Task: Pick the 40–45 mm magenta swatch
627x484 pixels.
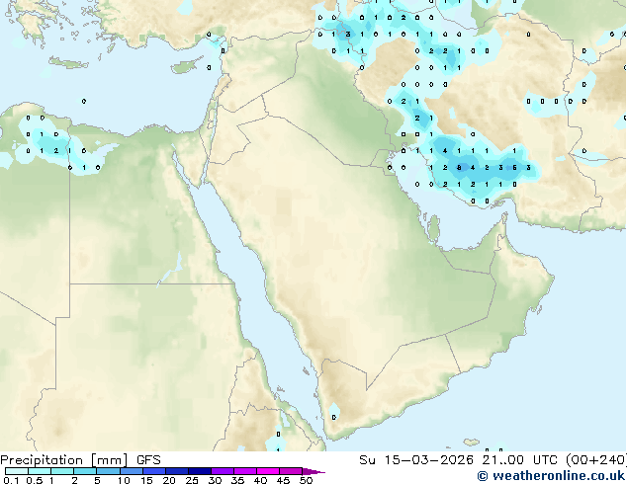Action: [268, 471]
